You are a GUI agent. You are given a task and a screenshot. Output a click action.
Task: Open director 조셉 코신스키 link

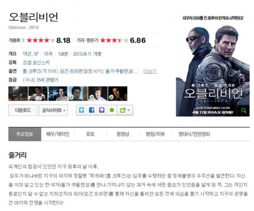36,62
